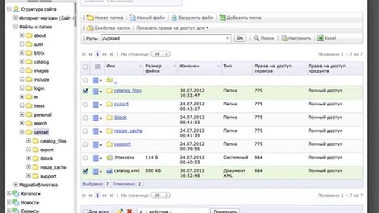379x213 pixels.
Task: Open catalog_files row action menu arrow
Action: point(101,92)
